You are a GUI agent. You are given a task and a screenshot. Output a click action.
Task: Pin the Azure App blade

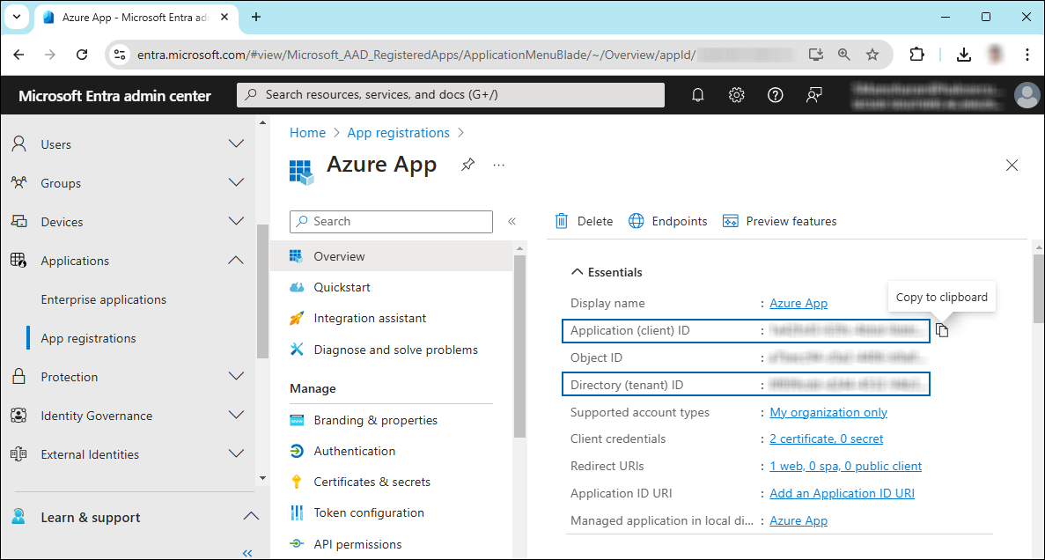[x=468, y=165]
